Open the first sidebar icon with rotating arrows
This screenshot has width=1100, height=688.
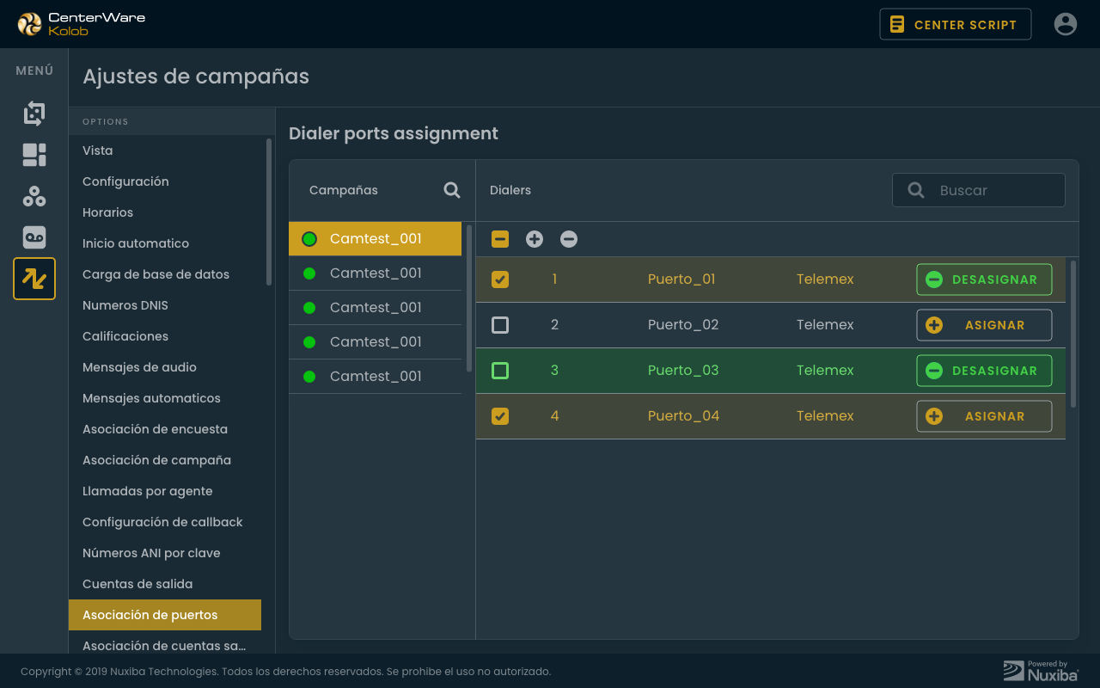(x=34, y=114)
